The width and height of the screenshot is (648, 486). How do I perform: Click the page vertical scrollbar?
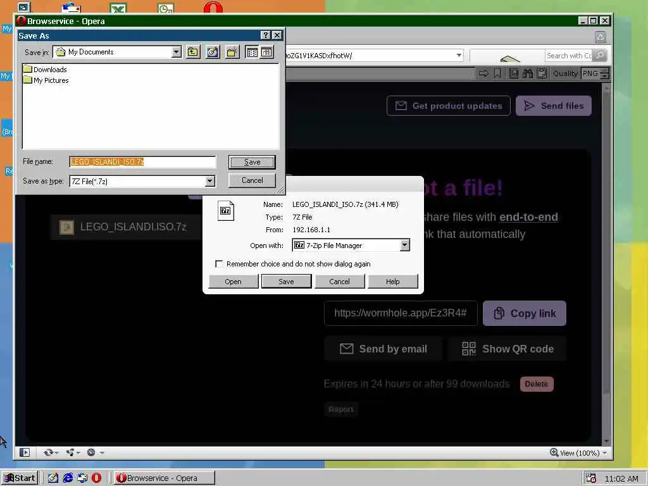[606, 265]
